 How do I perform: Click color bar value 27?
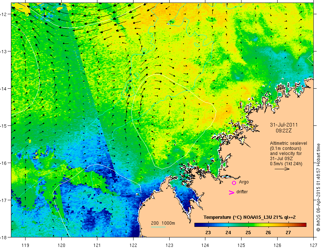pos(288,233)
